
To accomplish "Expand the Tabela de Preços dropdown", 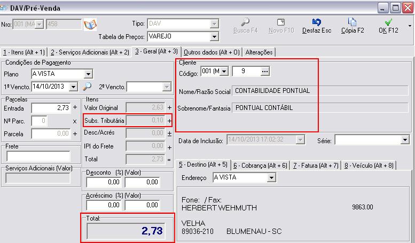I will coord(215,37).
